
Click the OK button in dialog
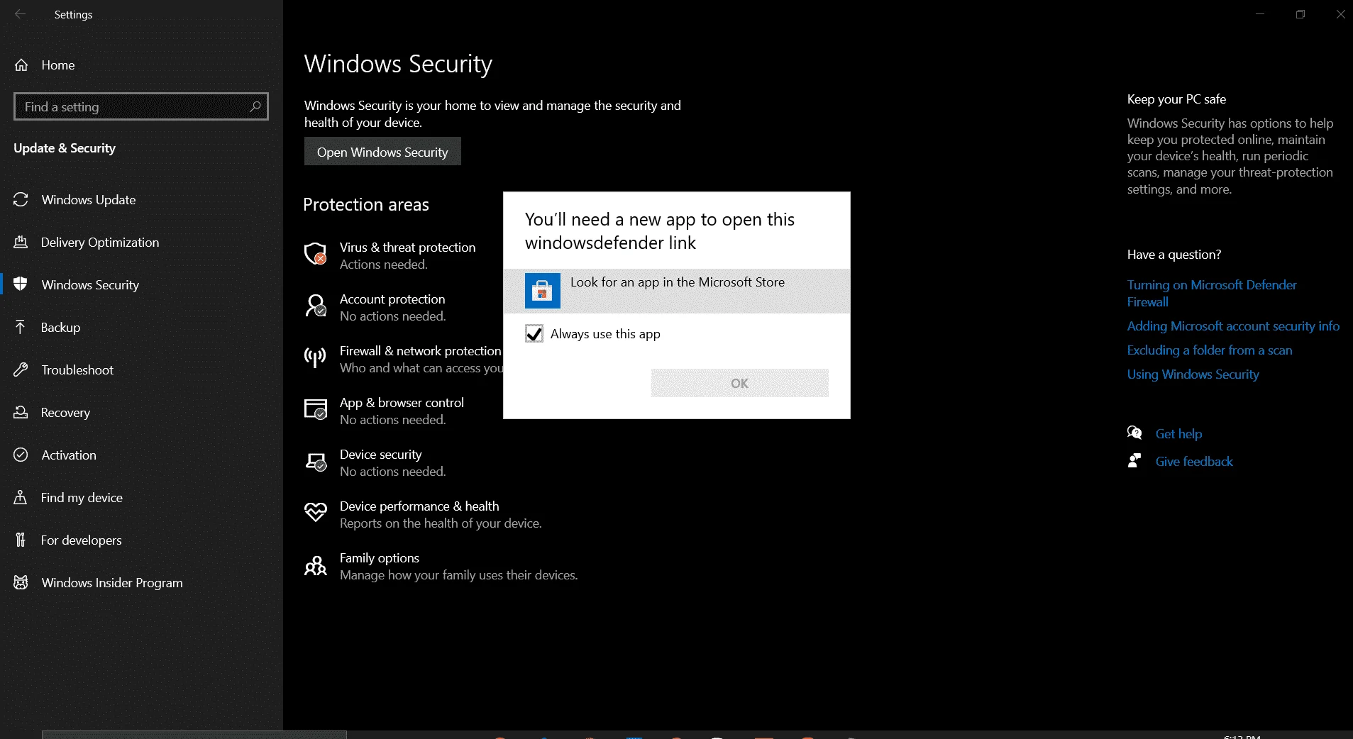(740, 383)
